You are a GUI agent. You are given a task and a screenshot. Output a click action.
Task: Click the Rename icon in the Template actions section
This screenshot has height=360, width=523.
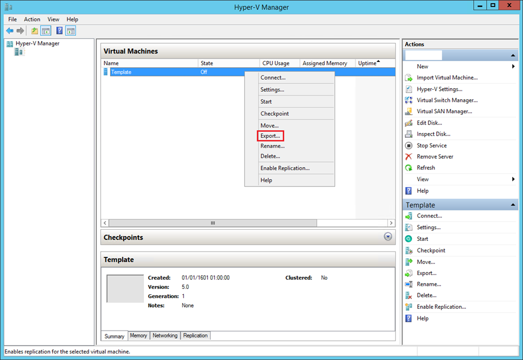point(408,284)
